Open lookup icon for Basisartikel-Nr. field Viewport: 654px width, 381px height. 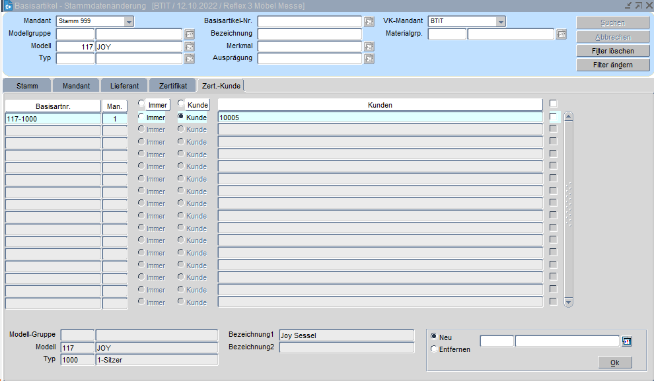coord(369,22)
